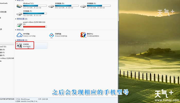Collapse the Other (3) group

[x=16, y=30]
